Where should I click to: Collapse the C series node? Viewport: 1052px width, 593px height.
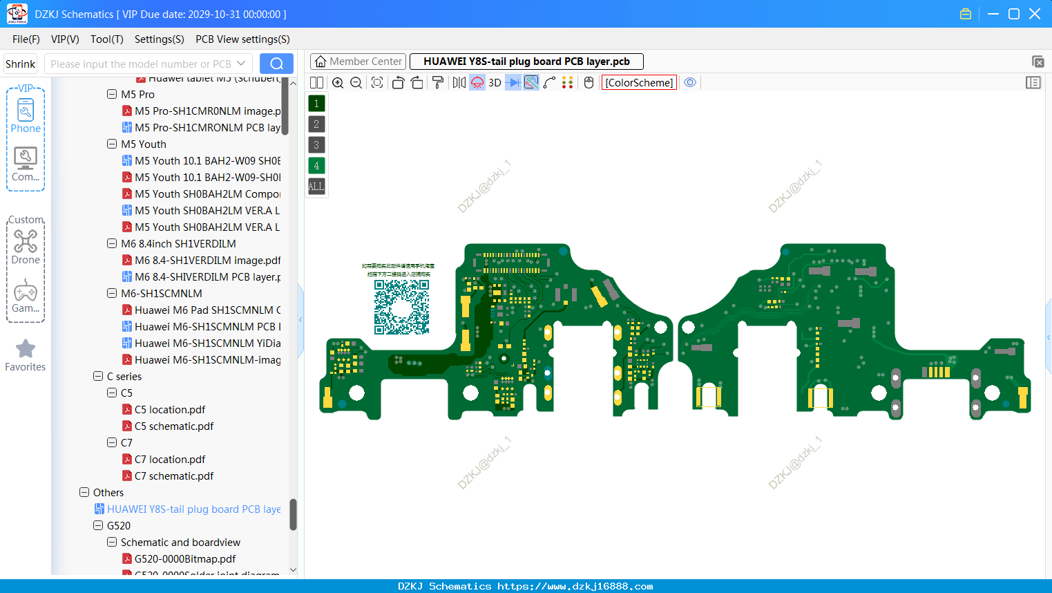[x=98, y=376]
